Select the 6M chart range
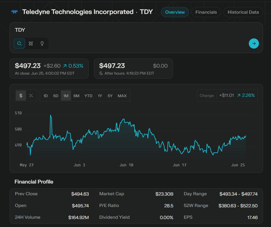 [x=76, y=96]
